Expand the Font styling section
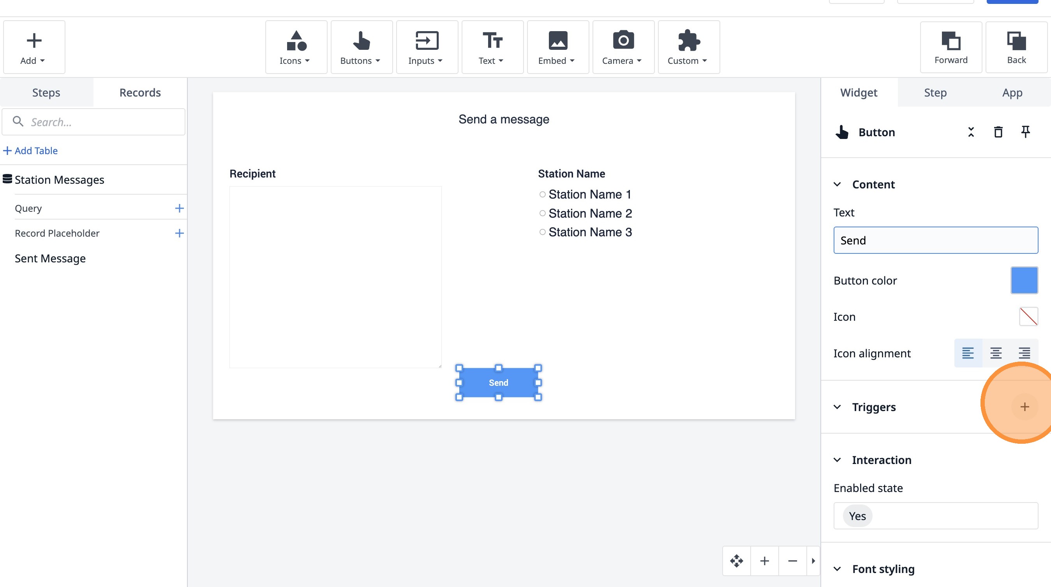The width and height of the screenshot is (1051, 587). 837,569
